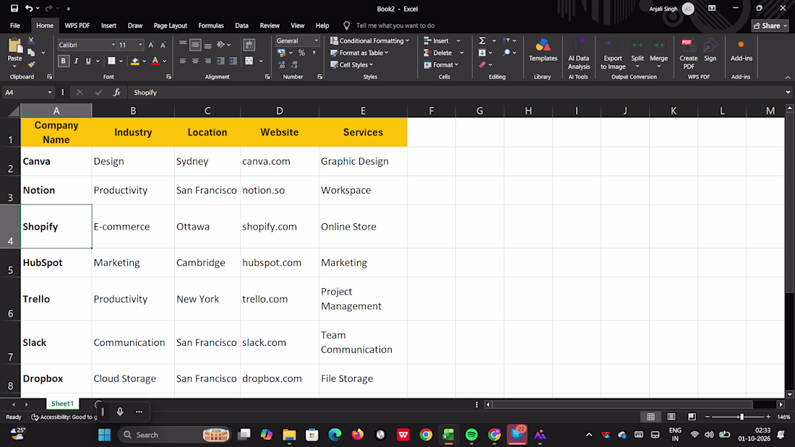Click the Comma Style icon
The image size is (795, 447).
[x=314, y=53]
